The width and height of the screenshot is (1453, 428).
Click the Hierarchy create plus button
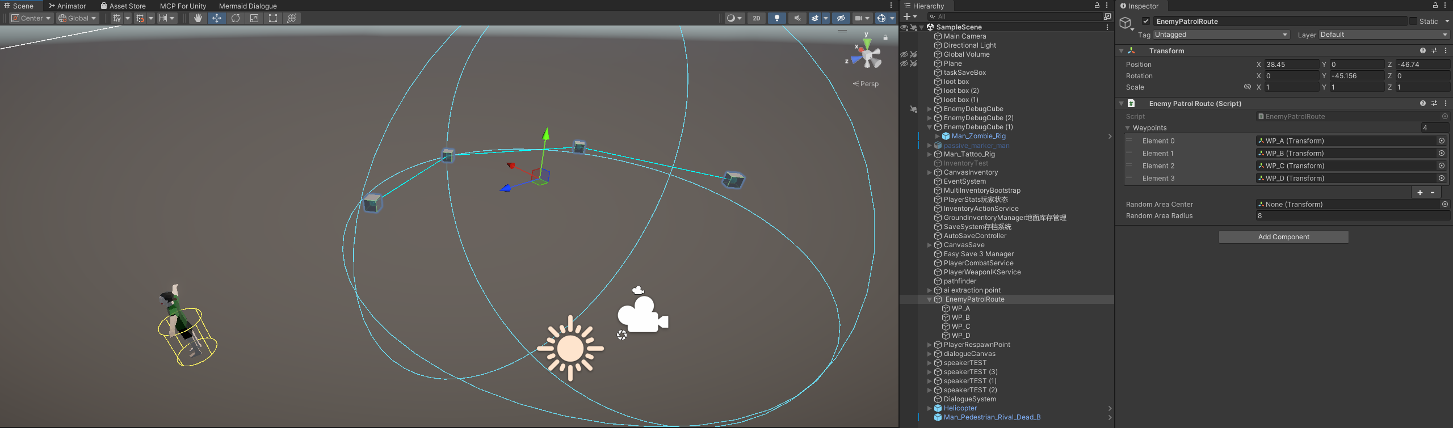tap(907, 16)
